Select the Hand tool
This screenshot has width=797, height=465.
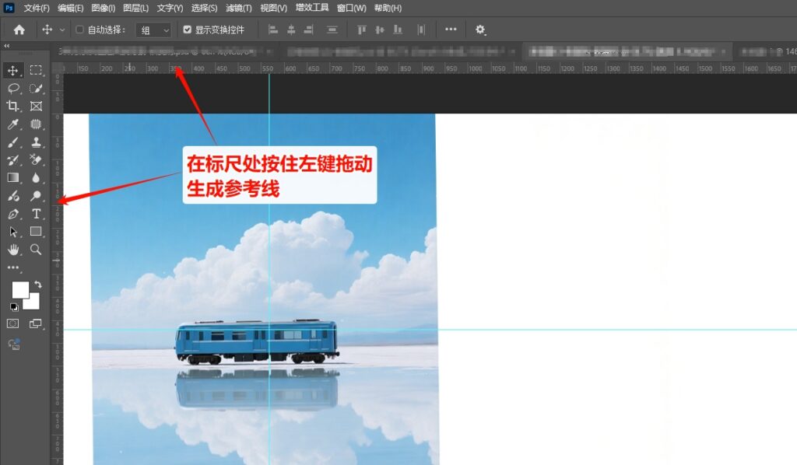(x=12, y=250)
